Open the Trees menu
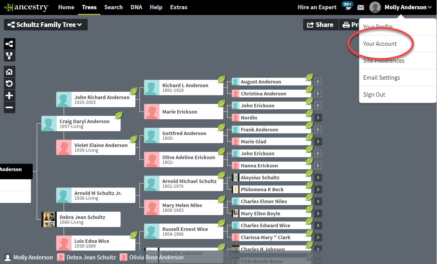 coord(89,7)
